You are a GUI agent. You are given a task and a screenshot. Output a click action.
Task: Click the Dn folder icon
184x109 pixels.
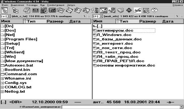2,26
